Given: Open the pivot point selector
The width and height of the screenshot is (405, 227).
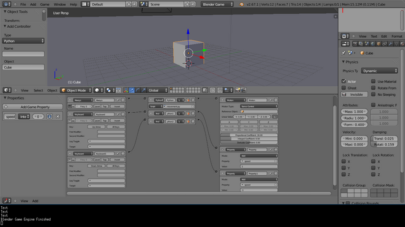Looking at the screenshot, I should tap(110, 90).
